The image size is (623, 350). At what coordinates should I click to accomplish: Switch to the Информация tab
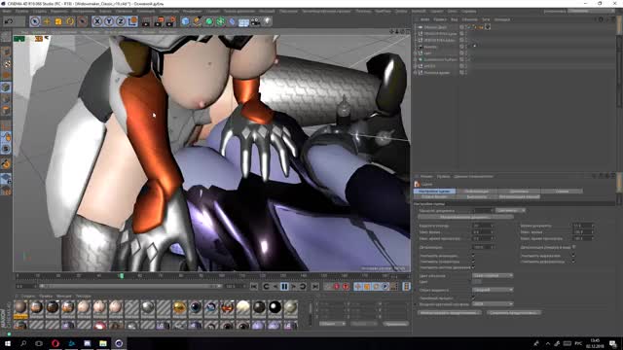[477, 192]
